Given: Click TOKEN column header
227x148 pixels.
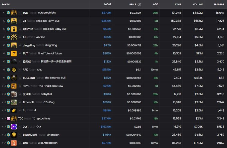Looking at the screenshot, I should [6, 4].
